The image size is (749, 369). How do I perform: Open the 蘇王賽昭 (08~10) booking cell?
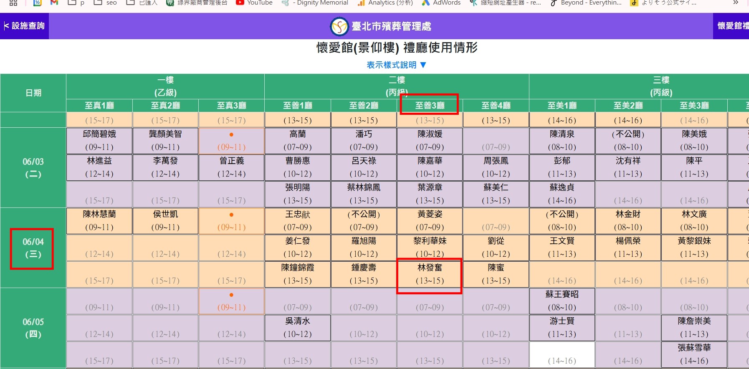click(x=562, y=301)
